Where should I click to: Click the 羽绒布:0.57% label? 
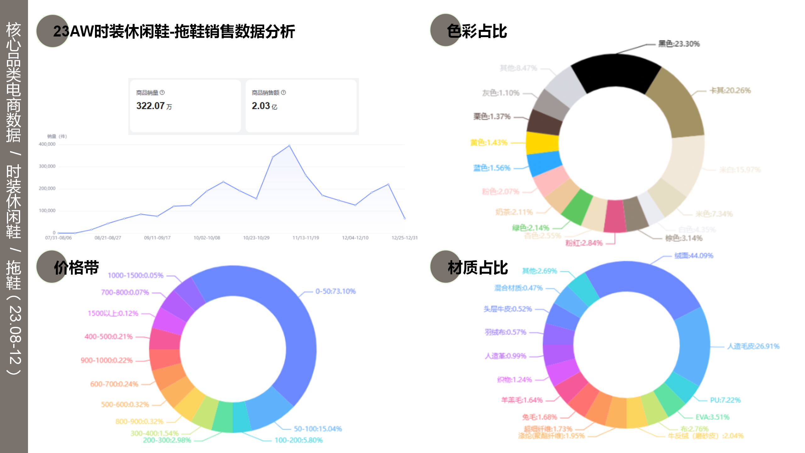tap(505, 333)
